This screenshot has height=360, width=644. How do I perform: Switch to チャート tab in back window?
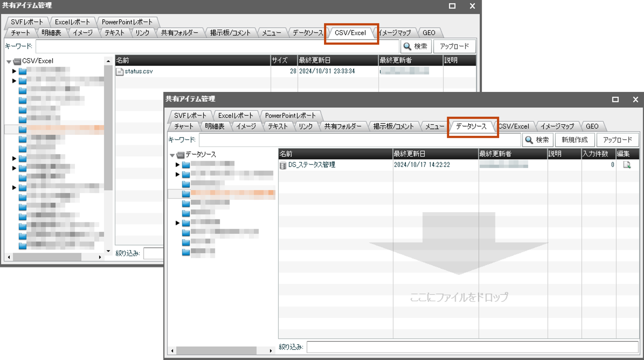point(20,33)
